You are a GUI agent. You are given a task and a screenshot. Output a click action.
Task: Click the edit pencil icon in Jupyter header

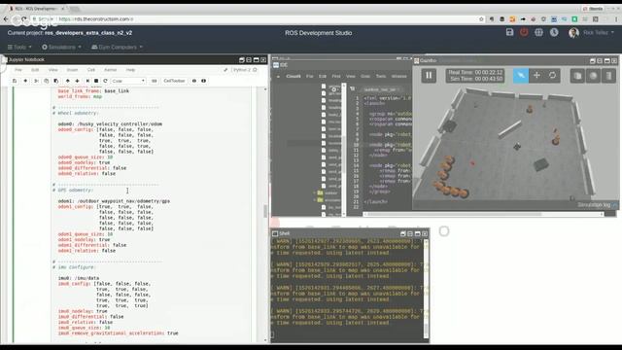tap(225, 70)
